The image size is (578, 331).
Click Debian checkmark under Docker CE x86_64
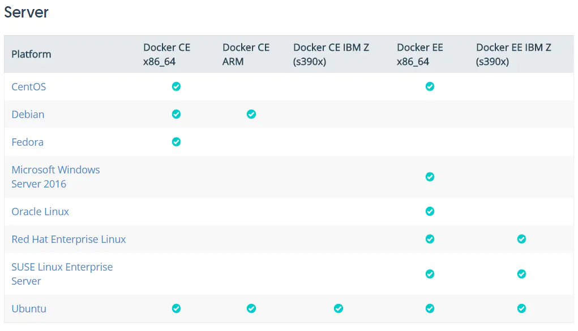tap(176, 114)
